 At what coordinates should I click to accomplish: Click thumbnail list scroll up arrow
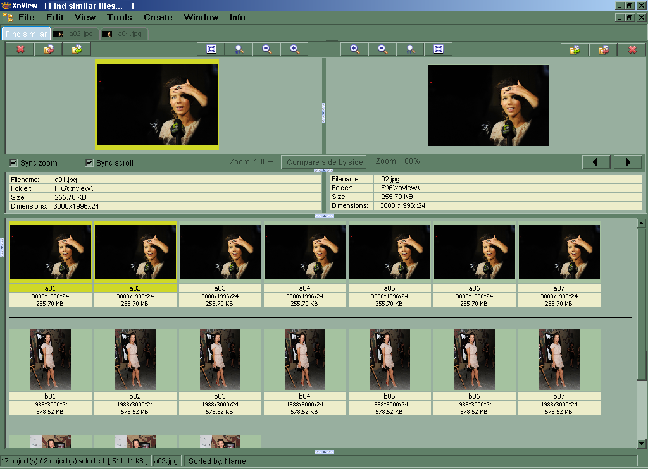click(642, 223)
